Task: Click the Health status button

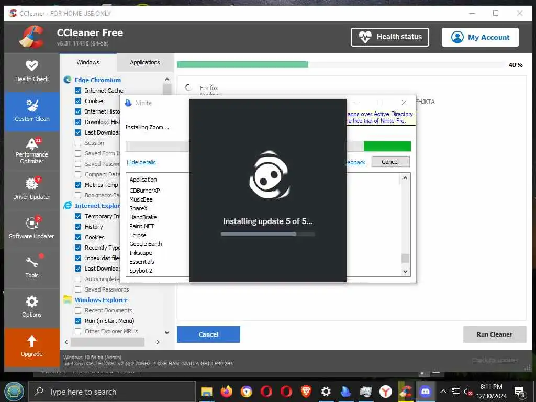Action: (x=389, y=37)
